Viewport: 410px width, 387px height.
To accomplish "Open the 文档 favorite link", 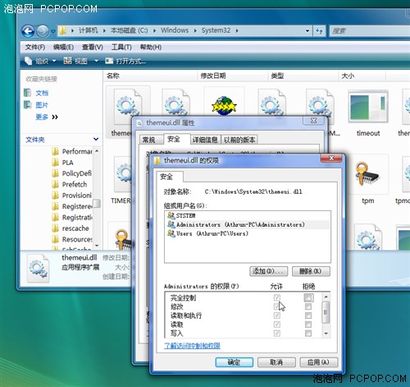I will click(42, 93).
